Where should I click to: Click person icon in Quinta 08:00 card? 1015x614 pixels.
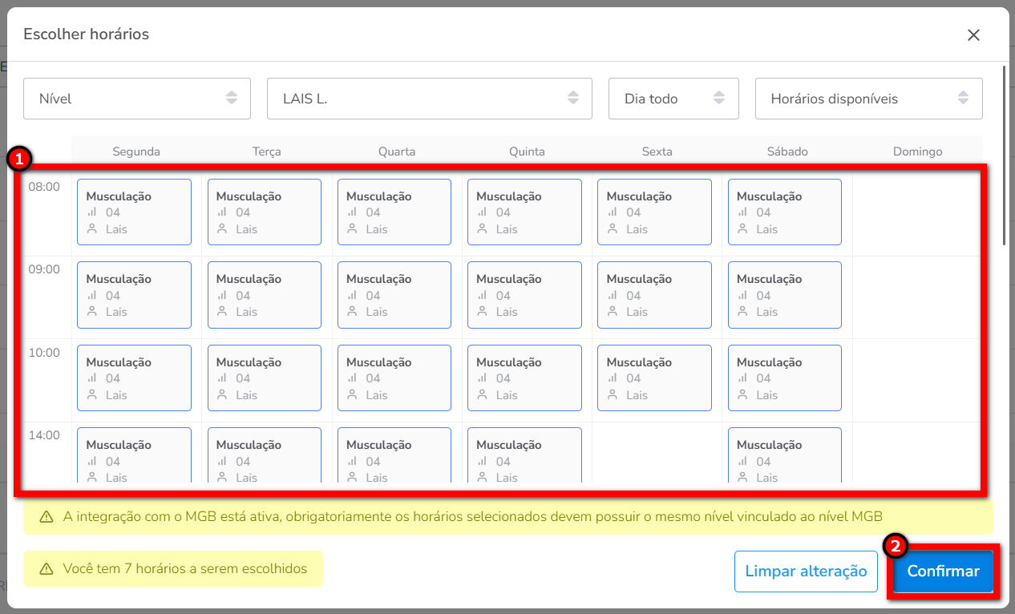(482, 229)
